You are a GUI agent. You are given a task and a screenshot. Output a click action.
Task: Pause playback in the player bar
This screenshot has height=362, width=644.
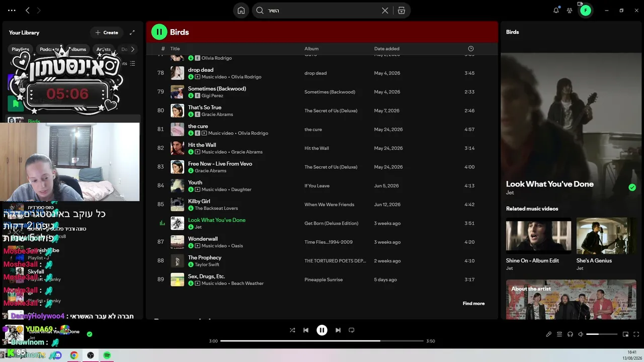point(322,330)
